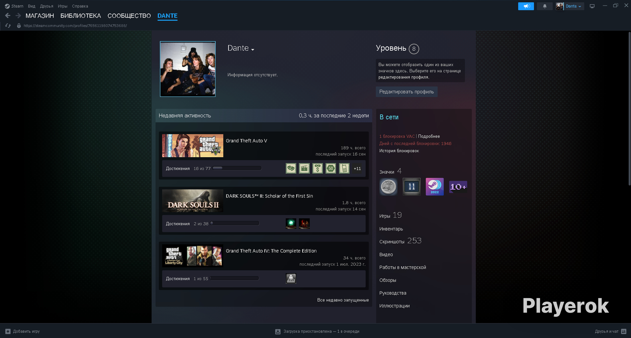Viewport: 631px width, 338px height.
Task: Open the Grand Theft Auto IV thumbnail
Action: [193, 256]
